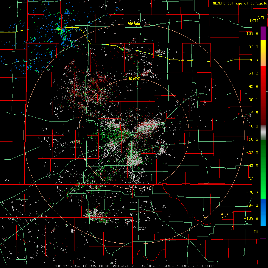268x268 pixels.
Task: Pick the dark TH segment of color bar
Action: click(263, 232)
